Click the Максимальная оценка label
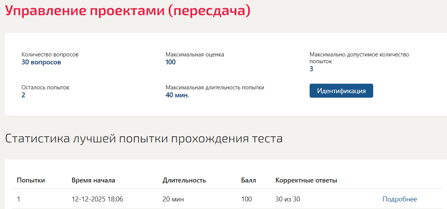 coord(195,55)
